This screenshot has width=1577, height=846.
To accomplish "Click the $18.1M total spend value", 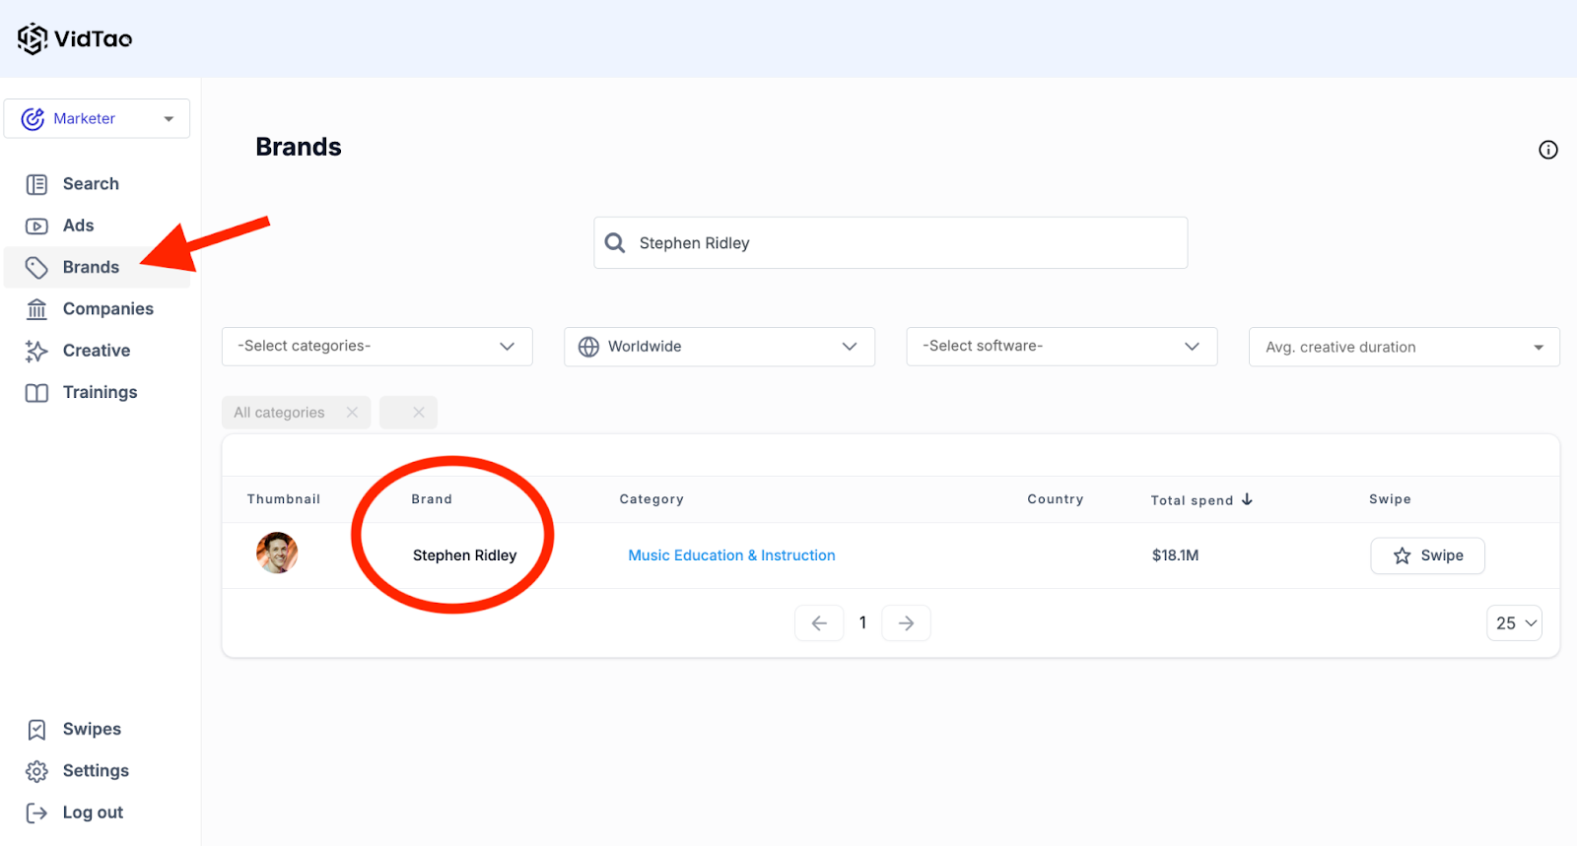I will point(1175,555).
